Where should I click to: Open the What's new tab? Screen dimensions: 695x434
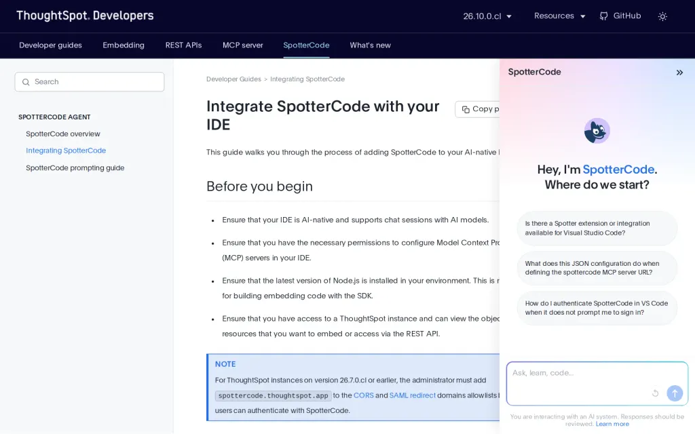pyautogui.click(x=370, y=45)
